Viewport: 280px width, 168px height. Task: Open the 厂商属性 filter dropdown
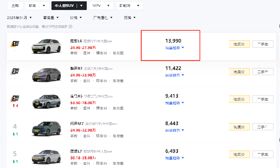pos(103,18)
